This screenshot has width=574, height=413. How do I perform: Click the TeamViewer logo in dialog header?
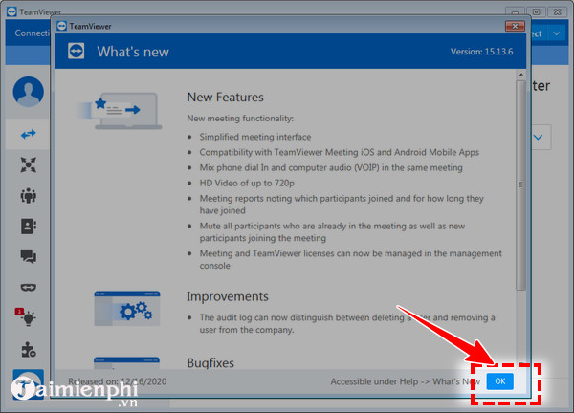point(77,52)
